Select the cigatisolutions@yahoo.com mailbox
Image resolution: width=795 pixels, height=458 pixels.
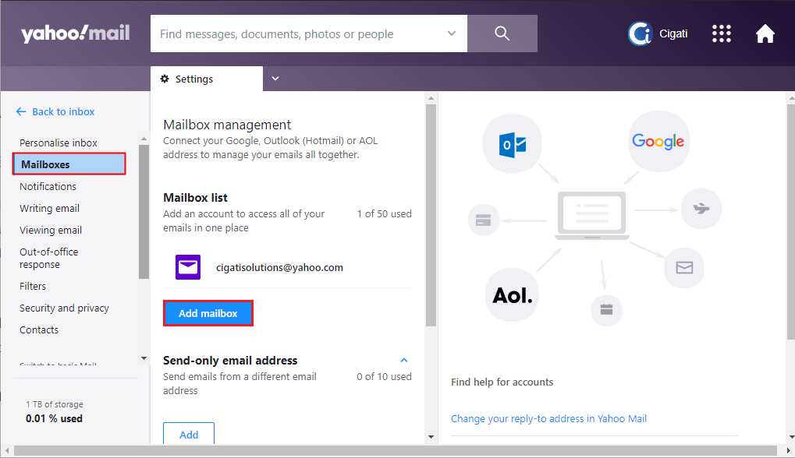point(279,267)
